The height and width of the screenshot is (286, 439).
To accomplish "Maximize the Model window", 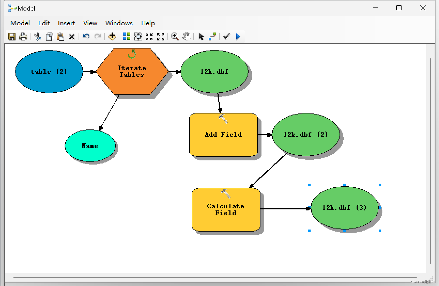I will pyautogui.click(x=399, y=8).
